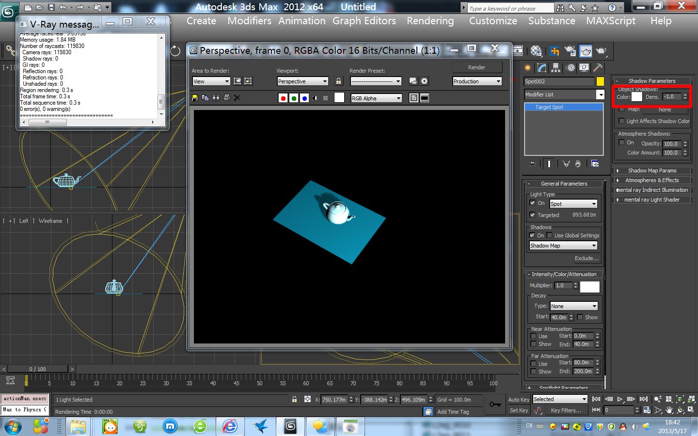Image resolution: width=698 pixels, height=436 pixels.
Task: Click the Exclude button in General Parameters
Action: 587,258
